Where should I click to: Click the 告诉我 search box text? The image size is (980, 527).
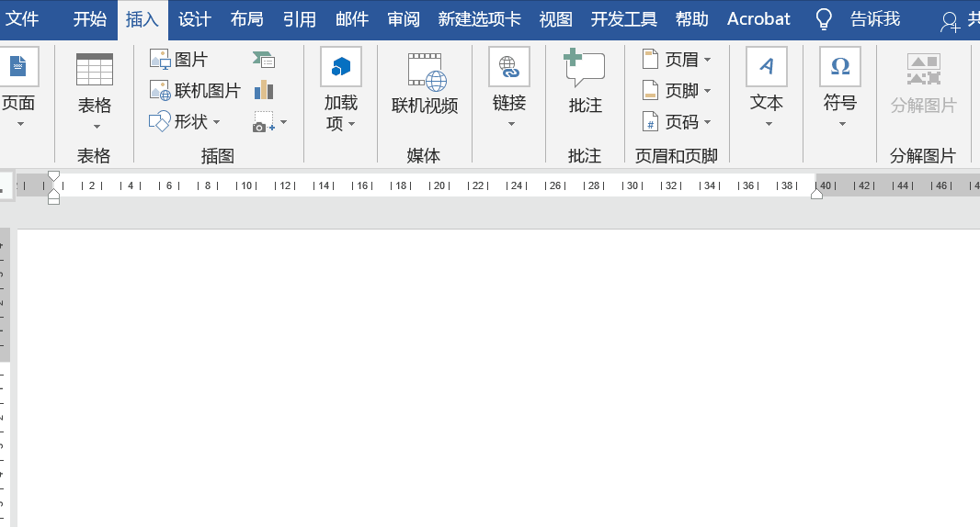pyautogui.click(x=875, y=19)
